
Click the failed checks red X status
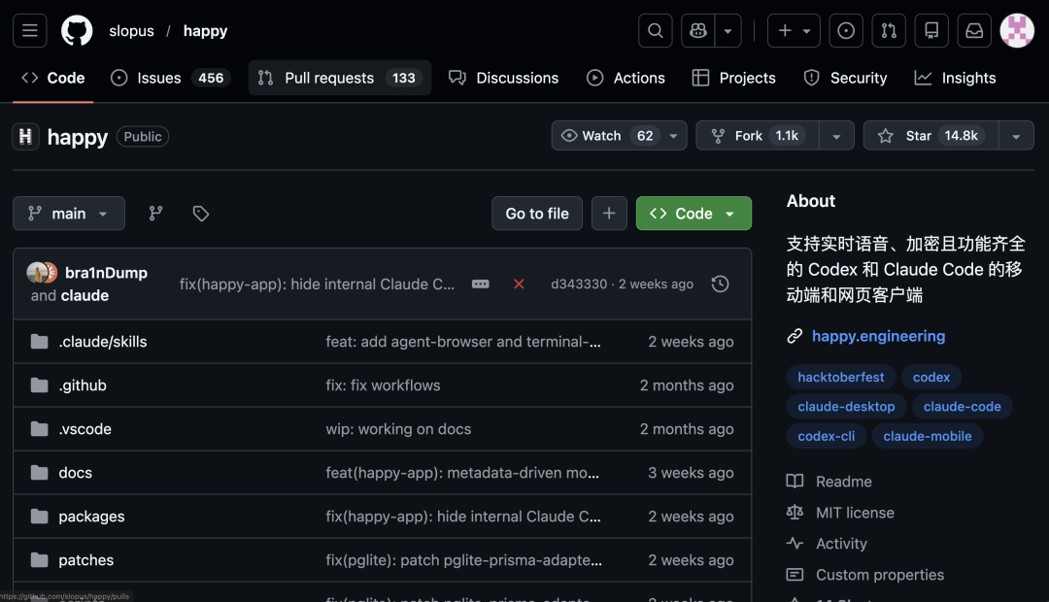(x=519, y=284)
